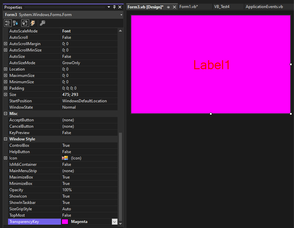Image resolution: width=294 pixels, height=228 pixels.
Task: Click the property filter wrench icon
Action: point(42,23)
